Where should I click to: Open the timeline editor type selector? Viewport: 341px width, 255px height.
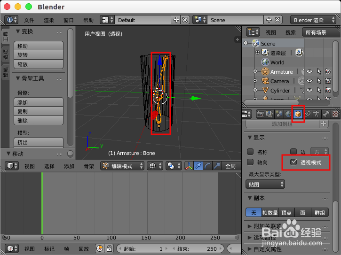12,248
